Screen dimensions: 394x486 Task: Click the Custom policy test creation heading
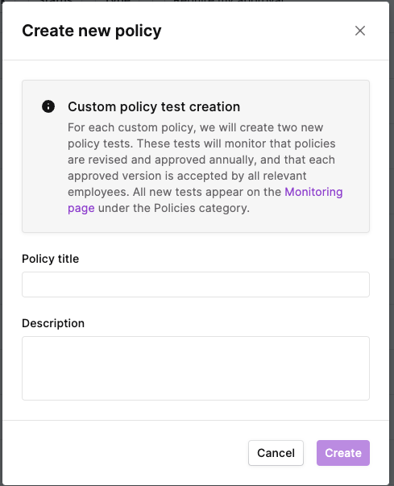pyautogui.click(x=154, y=106)
